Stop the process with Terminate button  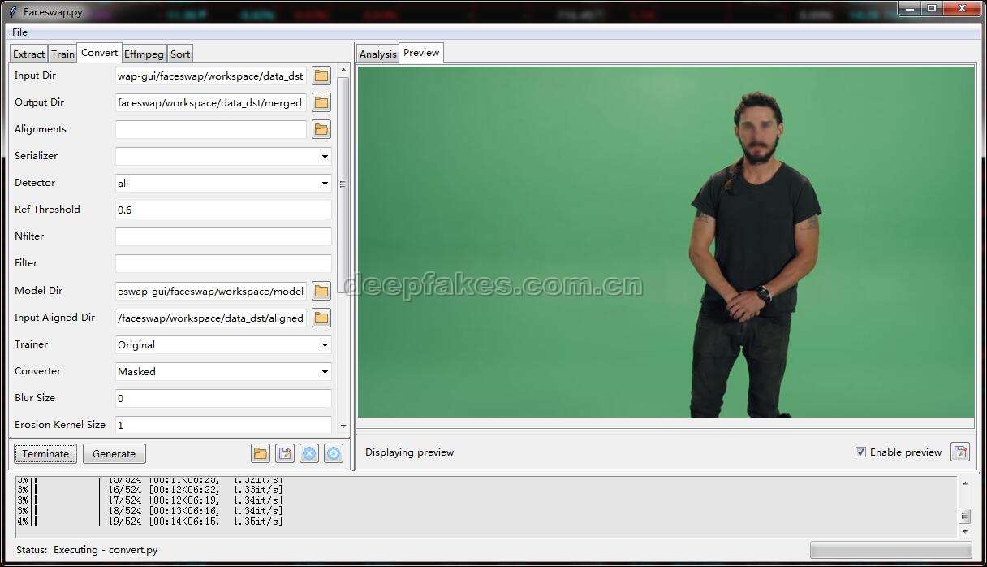(45, 453)
